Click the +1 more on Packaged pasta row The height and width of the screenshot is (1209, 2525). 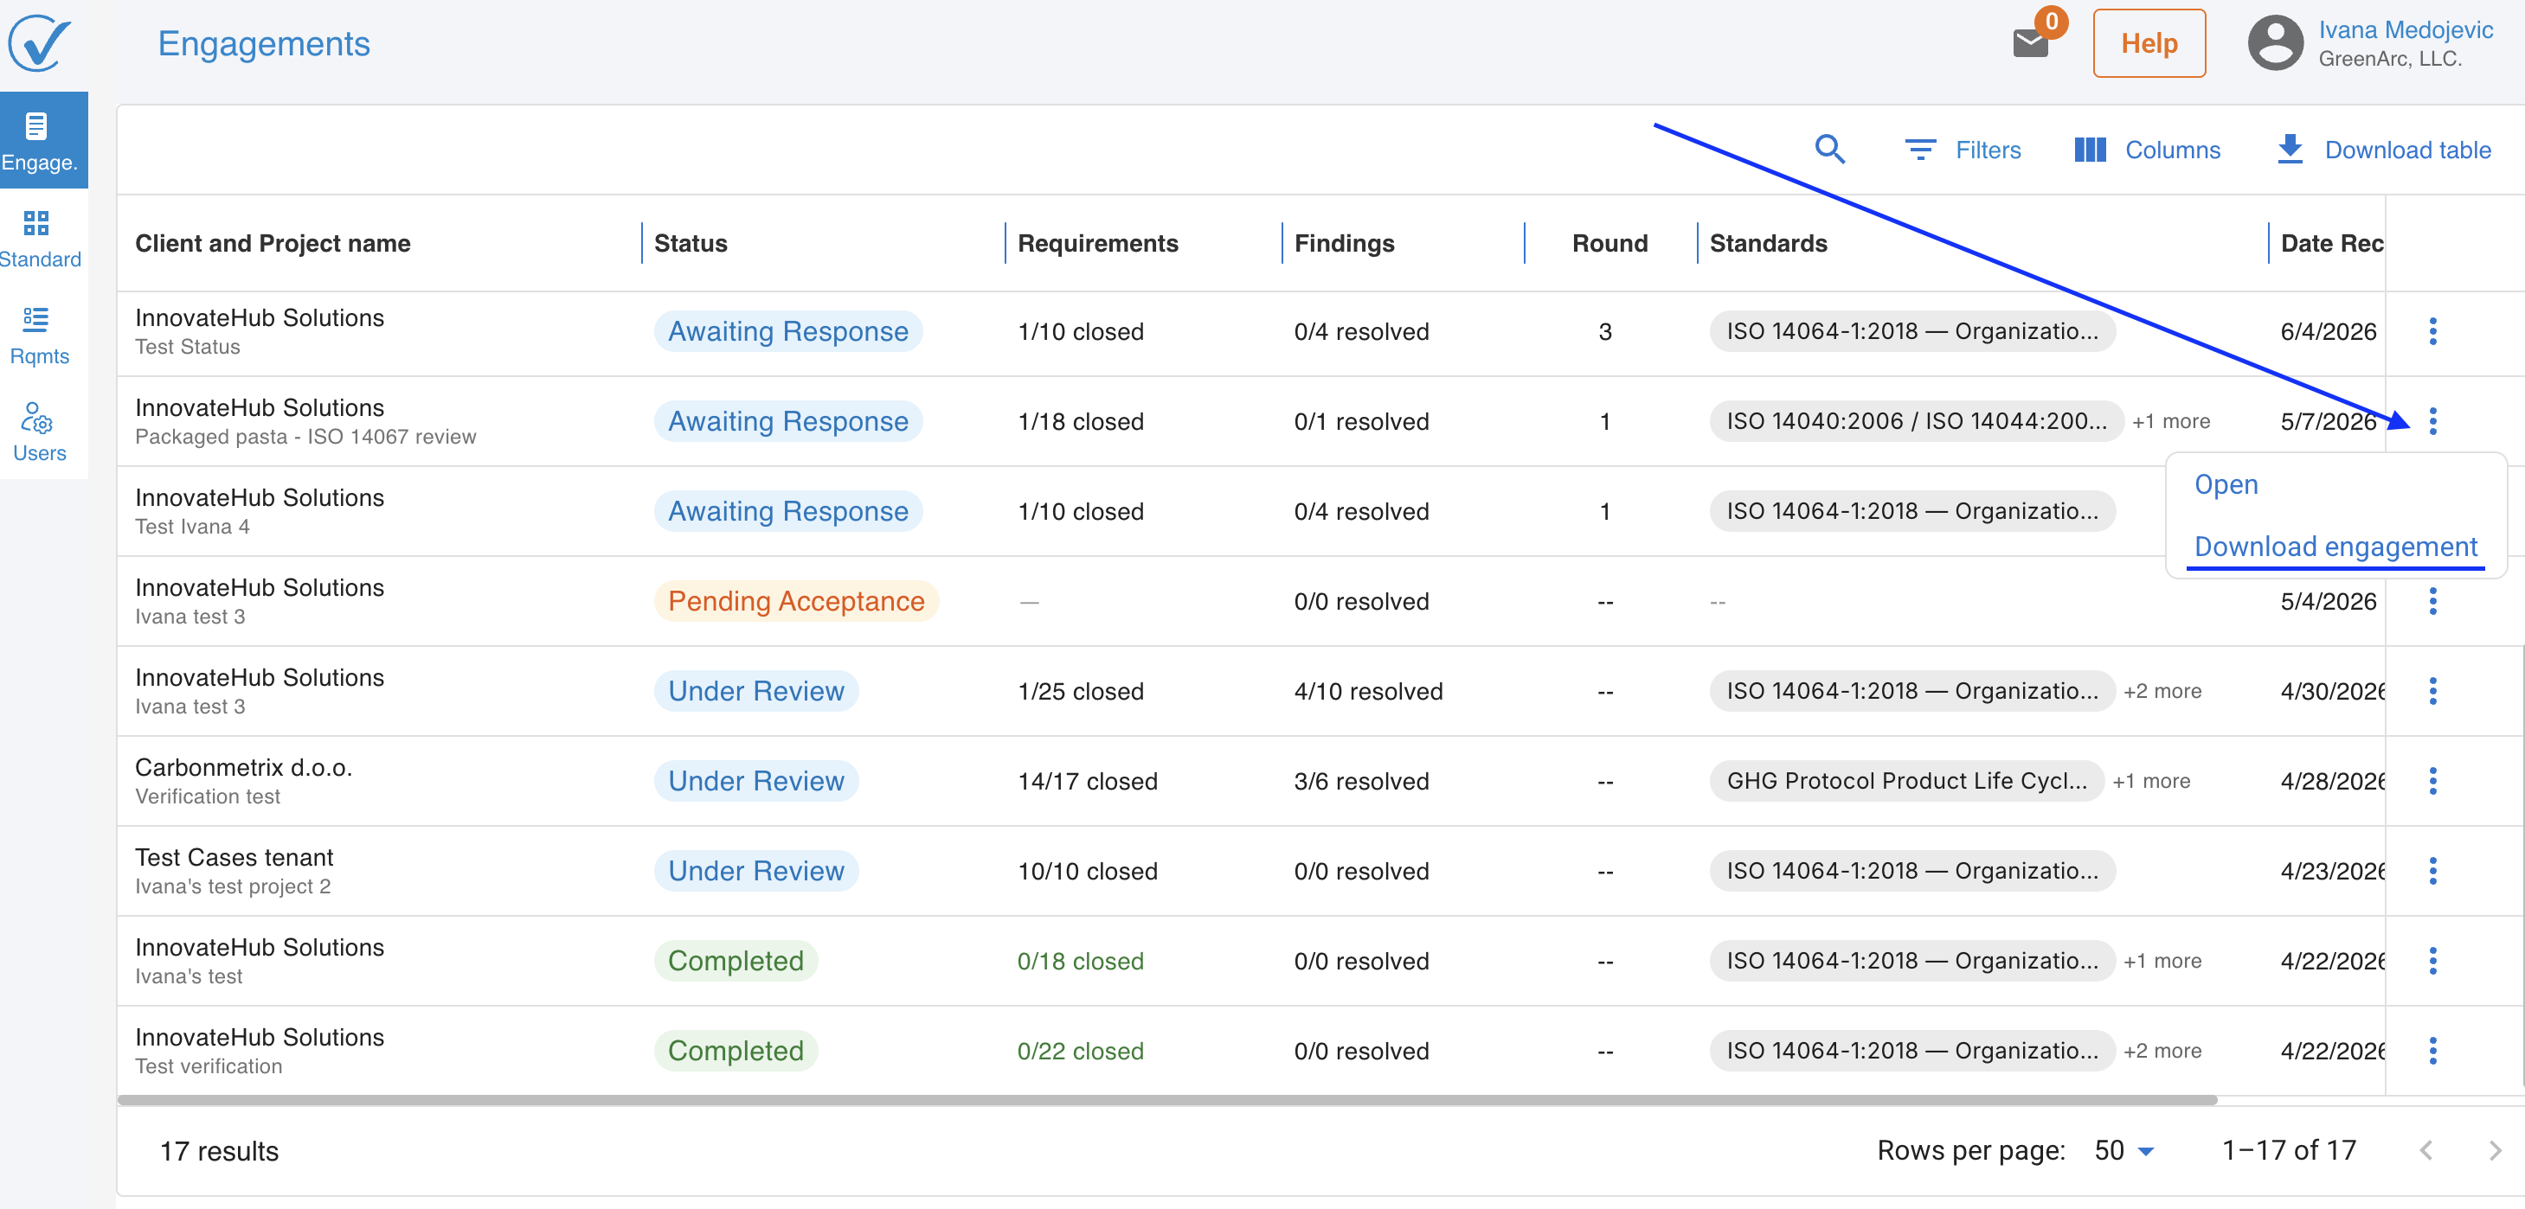[x=2170, y=421]
